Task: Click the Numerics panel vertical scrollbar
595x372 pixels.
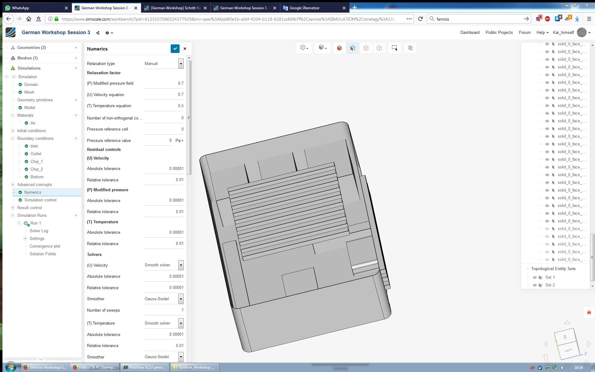Action: tap(189, 117)
